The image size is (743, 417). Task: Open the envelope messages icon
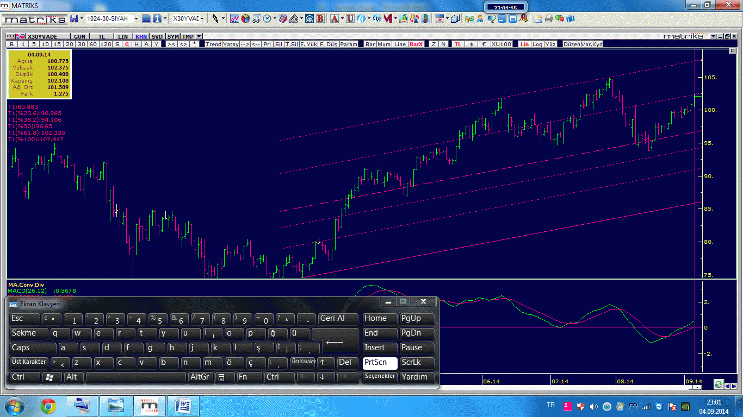(x=538, y=18)
